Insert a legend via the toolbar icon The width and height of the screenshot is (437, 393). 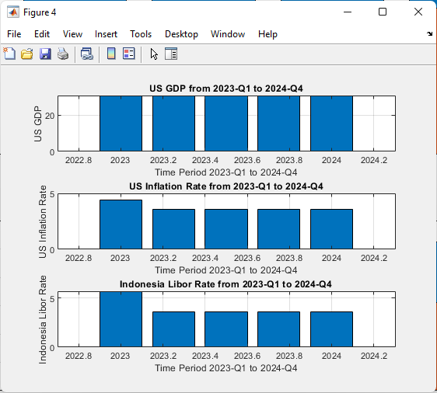tap(129, 54)
